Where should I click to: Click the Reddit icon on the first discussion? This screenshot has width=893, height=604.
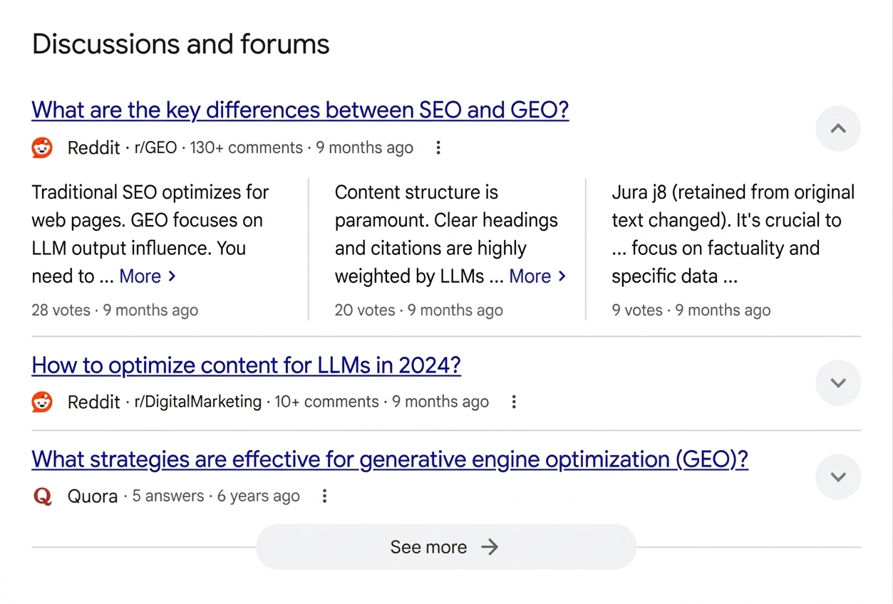pyautogui.click(x=41, y=147)
